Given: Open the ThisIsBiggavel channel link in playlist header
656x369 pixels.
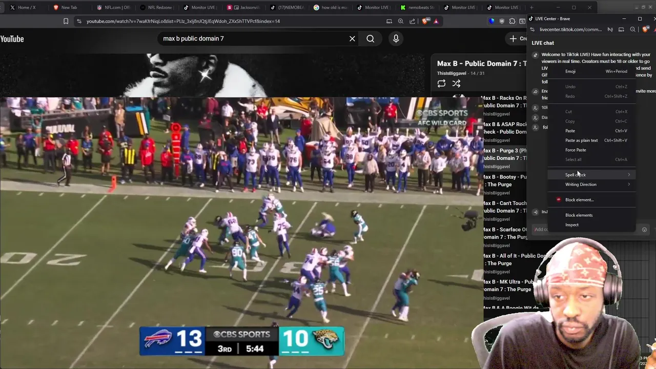Looking at the screenshot, I should tap(452, 73).
